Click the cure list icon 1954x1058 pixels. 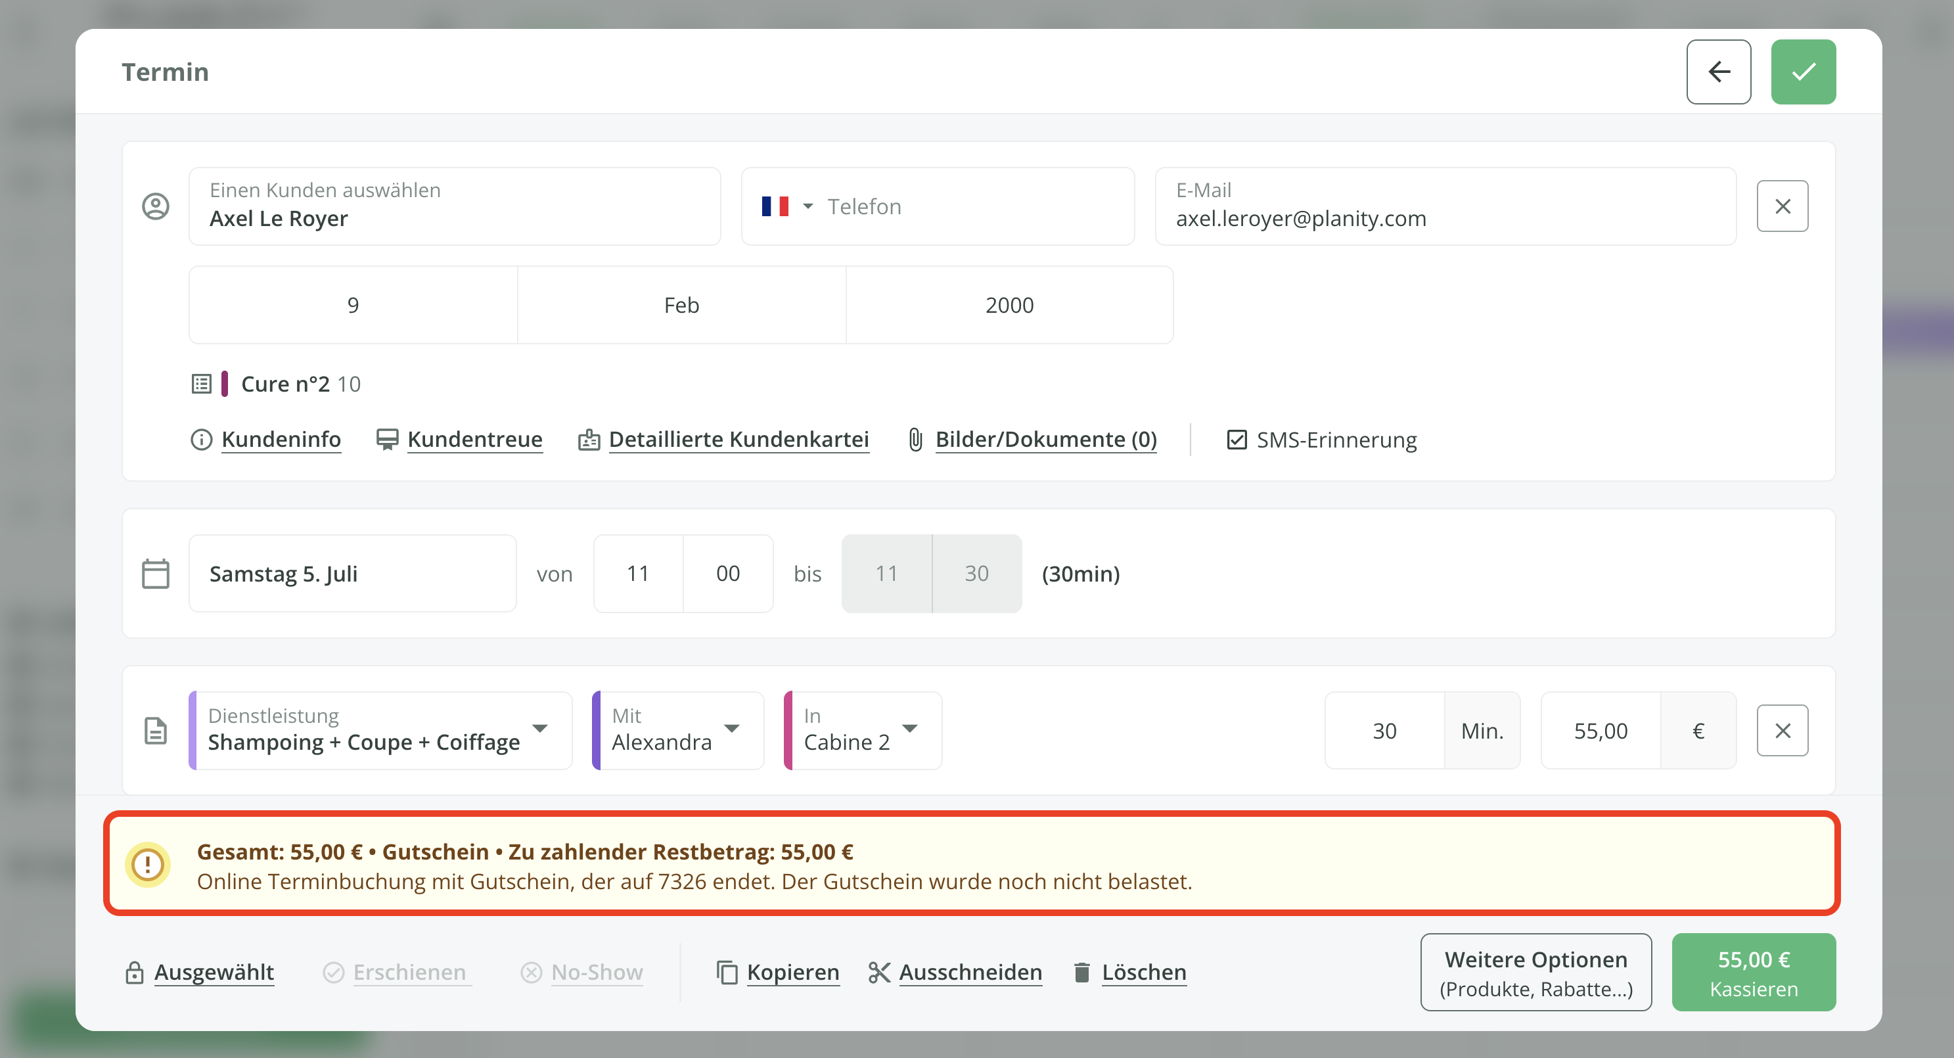[x=201, y=384]
